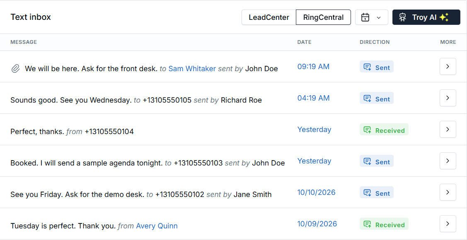Click the sparkle icon on Troy AI button
This screenshot has height=240, width=467.
[x=444, y=17]
